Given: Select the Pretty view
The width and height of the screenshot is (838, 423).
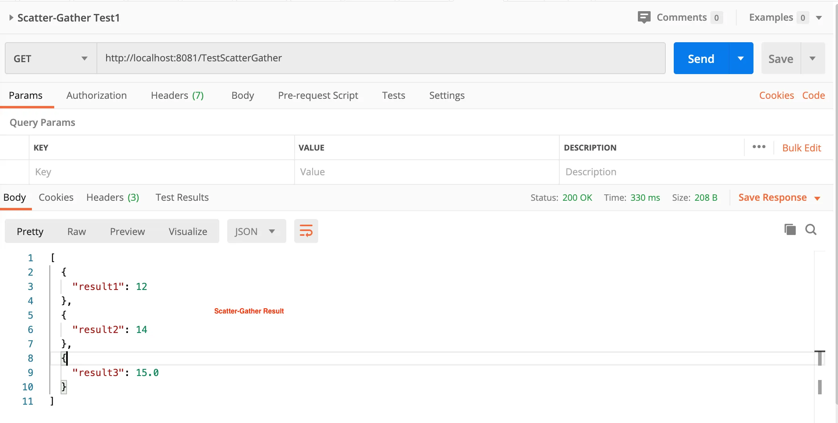Looking at the screenshot, I should pos(30,231).
